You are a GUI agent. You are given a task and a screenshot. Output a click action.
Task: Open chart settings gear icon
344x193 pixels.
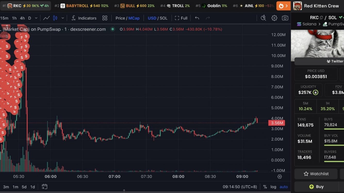coord(274,18)
